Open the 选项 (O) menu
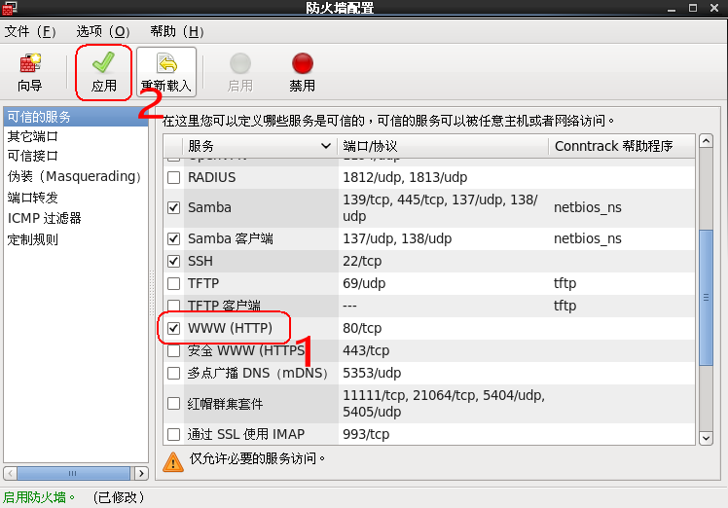 pyautogui.click(x=103, y=31)
